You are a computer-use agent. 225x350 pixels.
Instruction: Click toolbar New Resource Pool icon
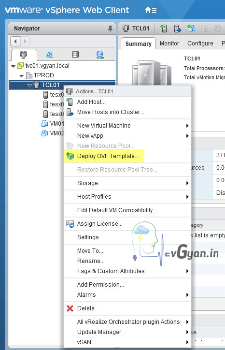click(x=218, y=29)
